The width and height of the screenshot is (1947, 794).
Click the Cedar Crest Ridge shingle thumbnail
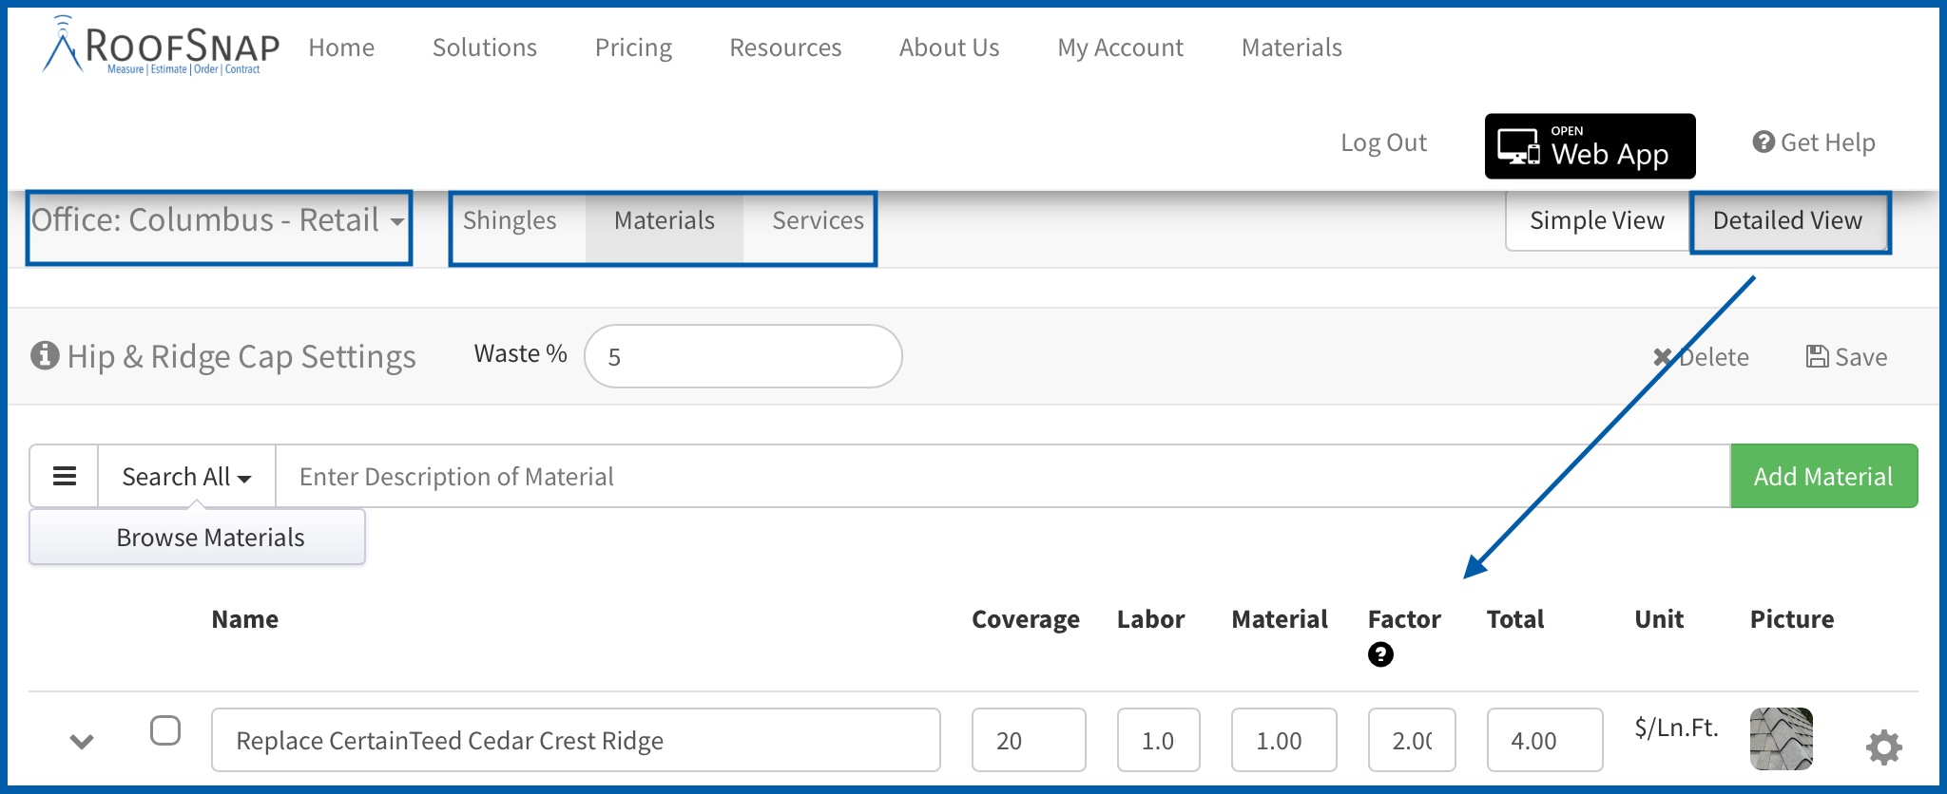(x=1782, y=739)
